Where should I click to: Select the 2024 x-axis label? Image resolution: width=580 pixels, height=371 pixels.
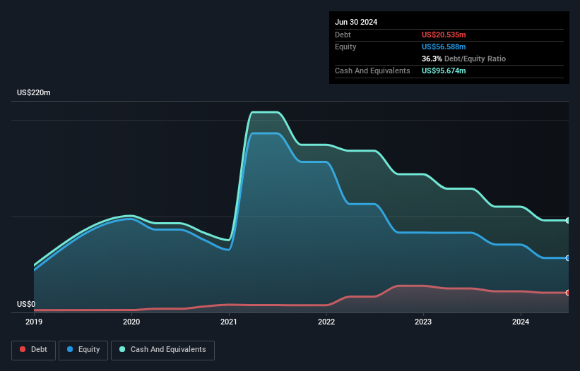click(521, 322)
